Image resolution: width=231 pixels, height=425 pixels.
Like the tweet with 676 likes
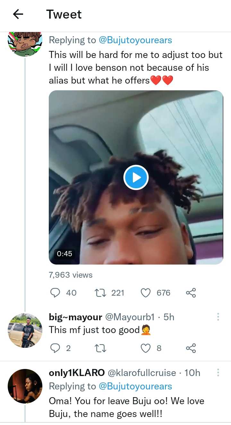coord(146,293)
